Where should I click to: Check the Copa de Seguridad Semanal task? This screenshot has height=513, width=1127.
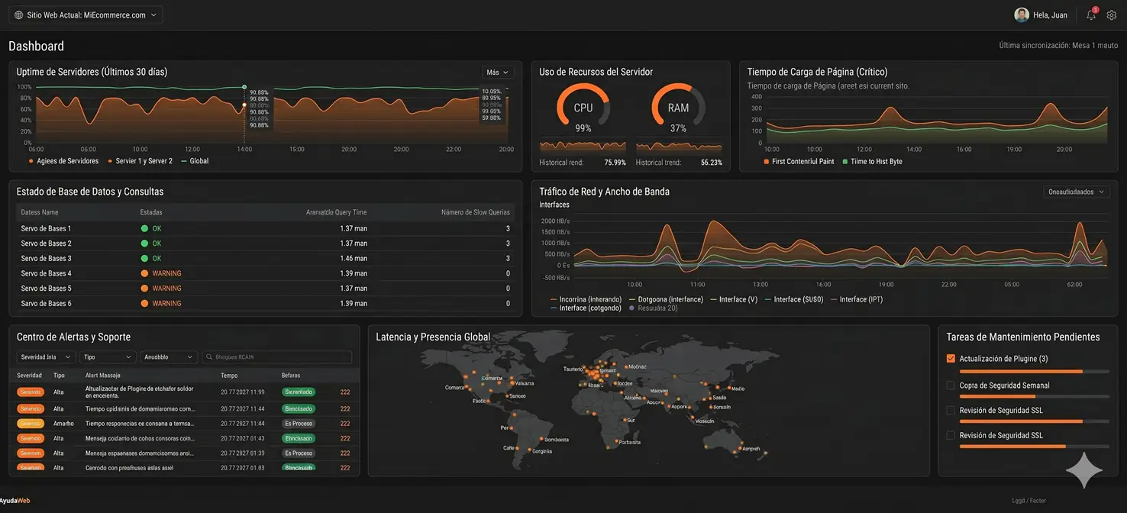[x=951, y=386]
